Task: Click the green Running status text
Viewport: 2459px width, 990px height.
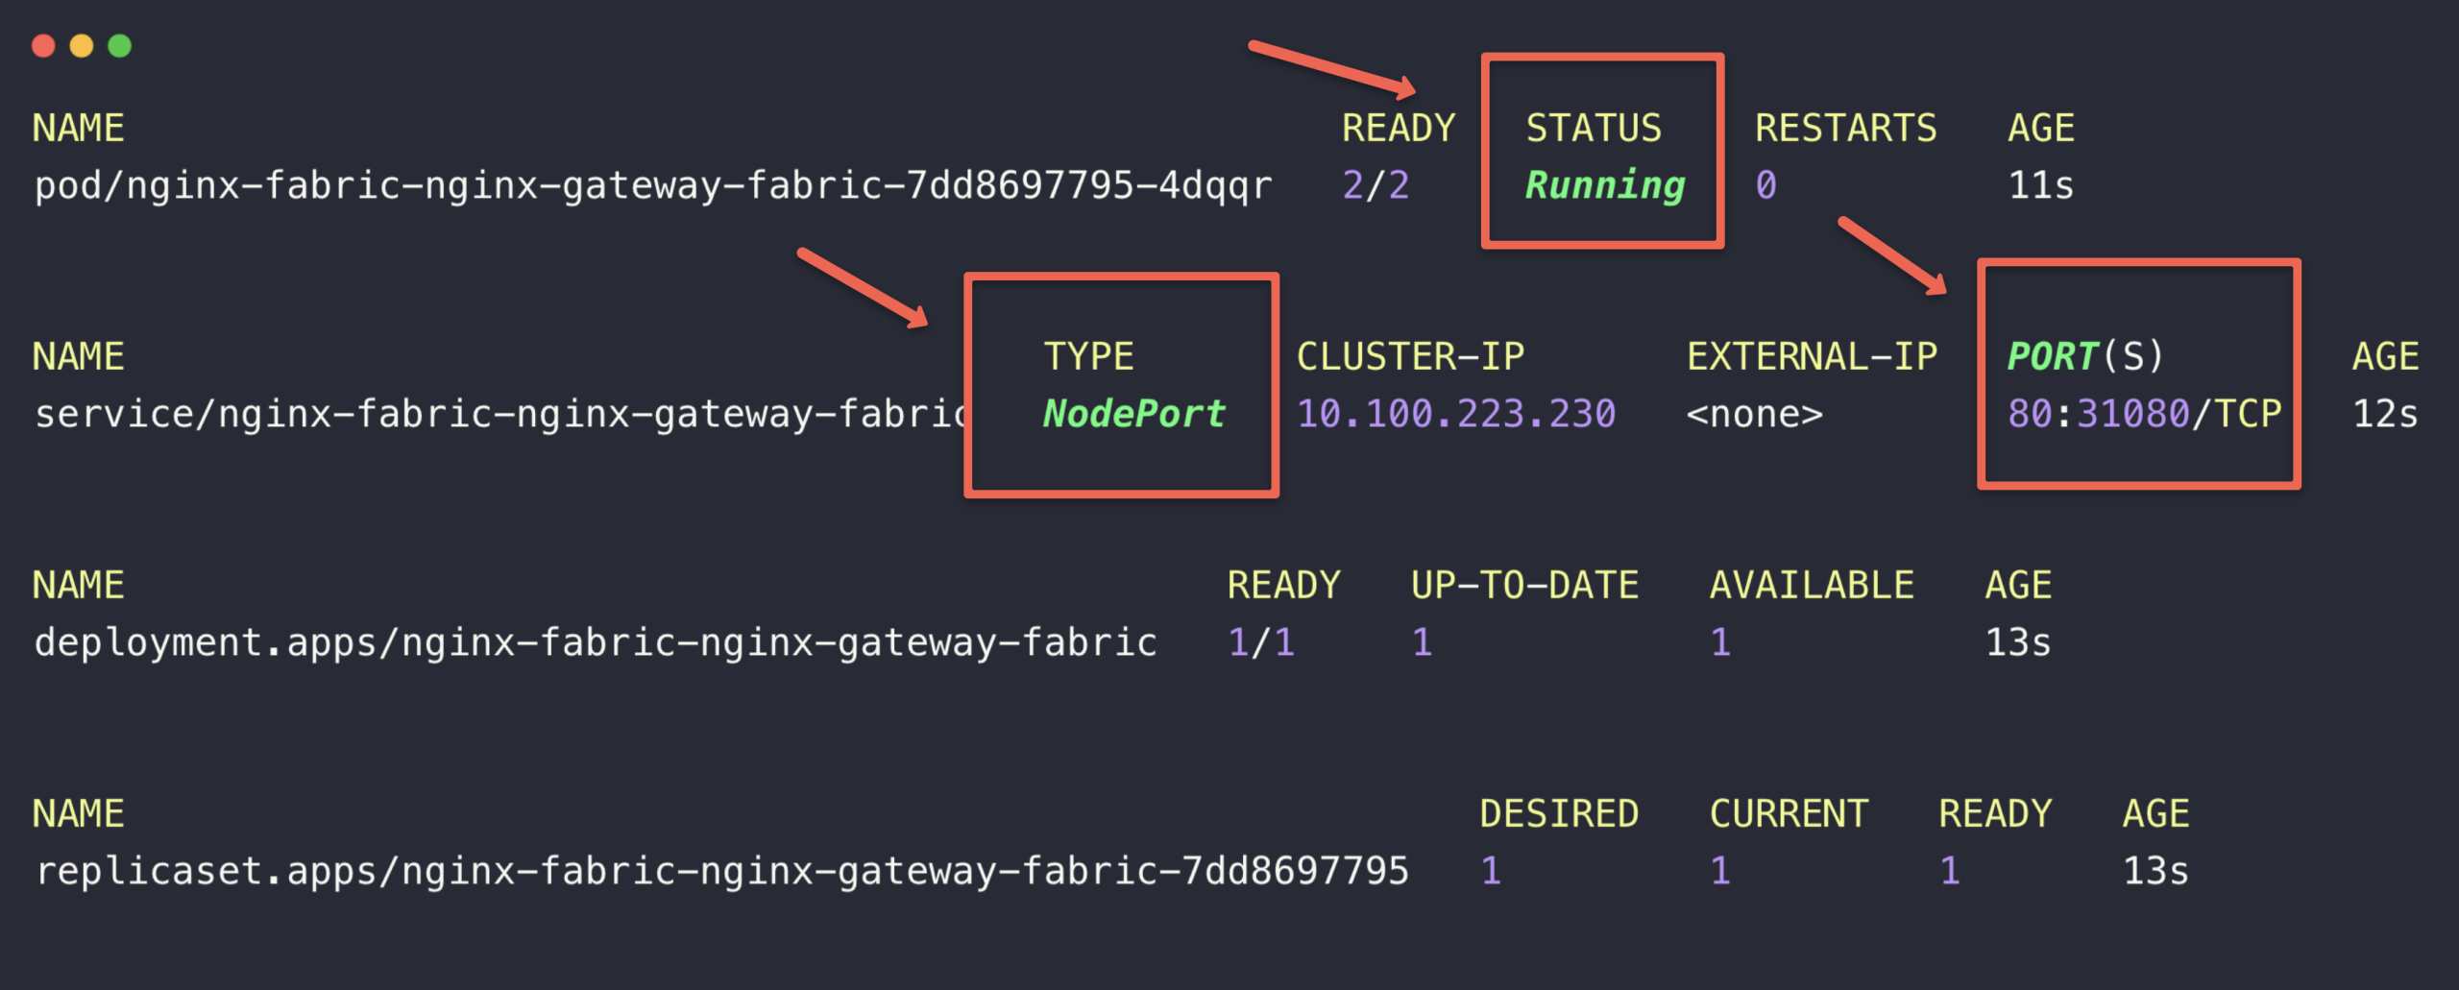Action: [x=1602, y=186]
